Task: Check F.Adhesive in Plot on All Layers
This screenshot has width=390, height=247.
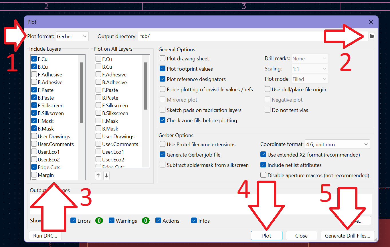Action: [x=98, y=74]
